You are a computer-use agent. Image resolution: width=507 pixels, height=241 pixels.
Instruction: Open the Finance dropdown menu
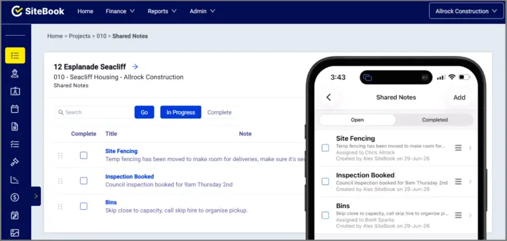[x=120, y=11]
